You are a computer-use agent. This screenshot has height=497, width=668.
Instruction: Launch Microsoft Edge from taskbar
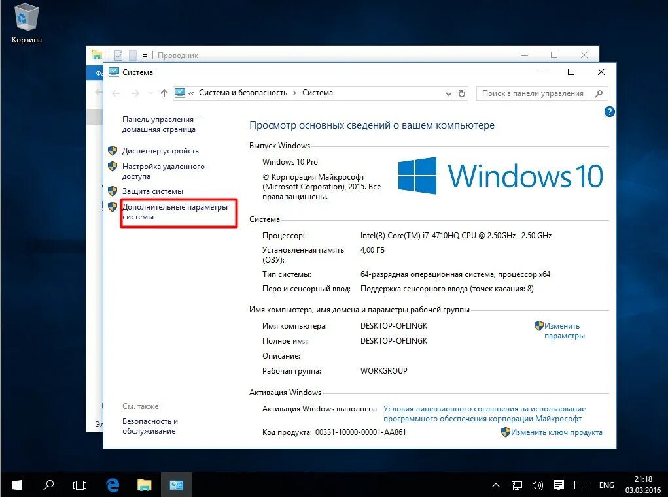pos(113,485)
